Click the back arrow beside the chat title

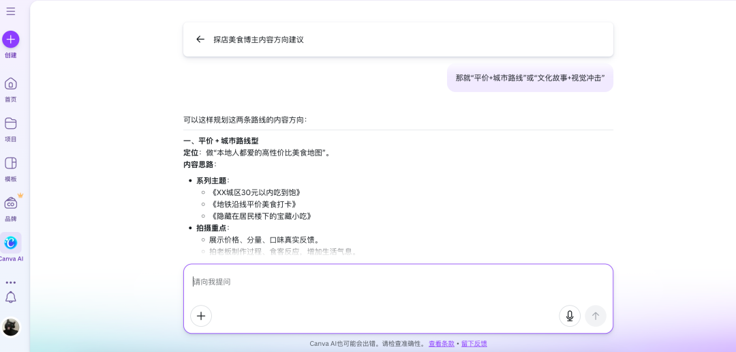click(x=200, y=40)
